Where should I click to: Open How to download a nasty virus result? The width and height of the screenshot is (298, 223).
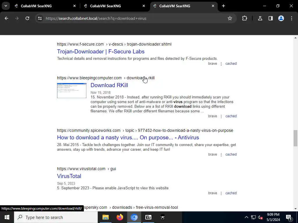tap(128, 137)
